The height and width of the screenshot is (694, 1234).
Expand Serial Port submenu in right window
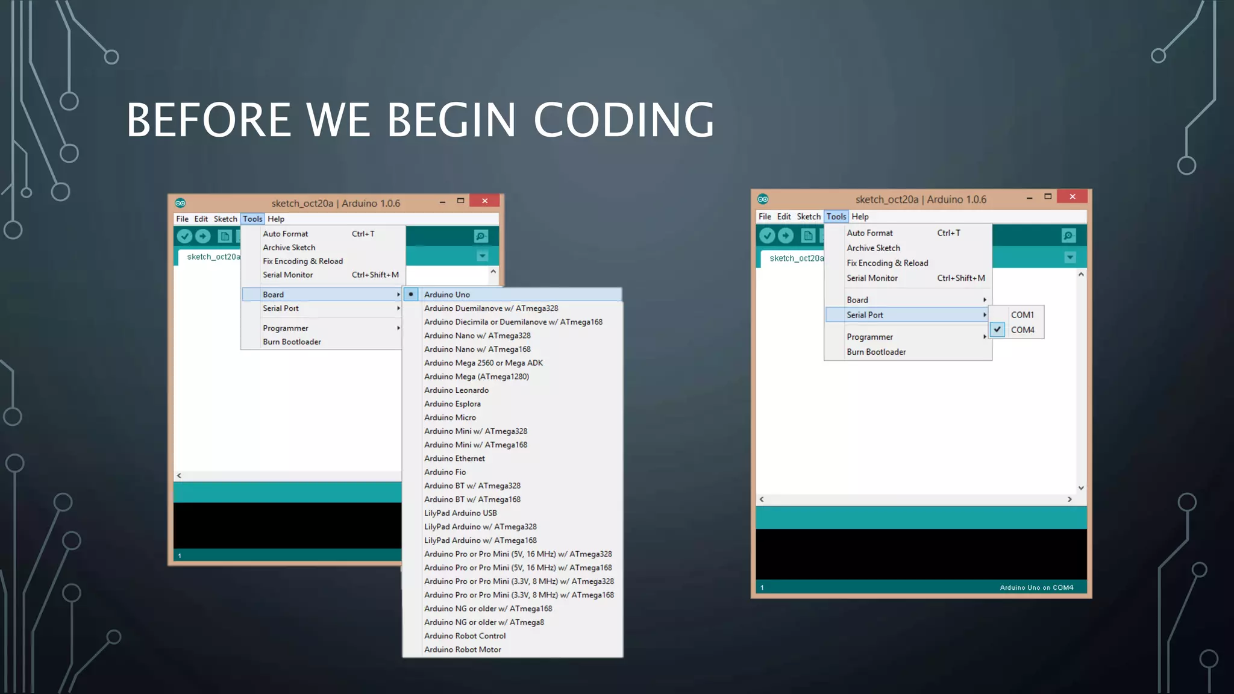[x=908, y=315]
